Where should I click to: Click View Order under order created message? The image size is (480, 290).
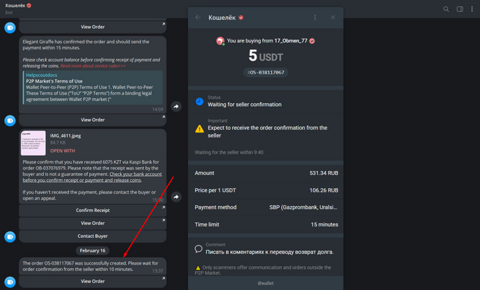pyautogui.click(x=93, y=281)
